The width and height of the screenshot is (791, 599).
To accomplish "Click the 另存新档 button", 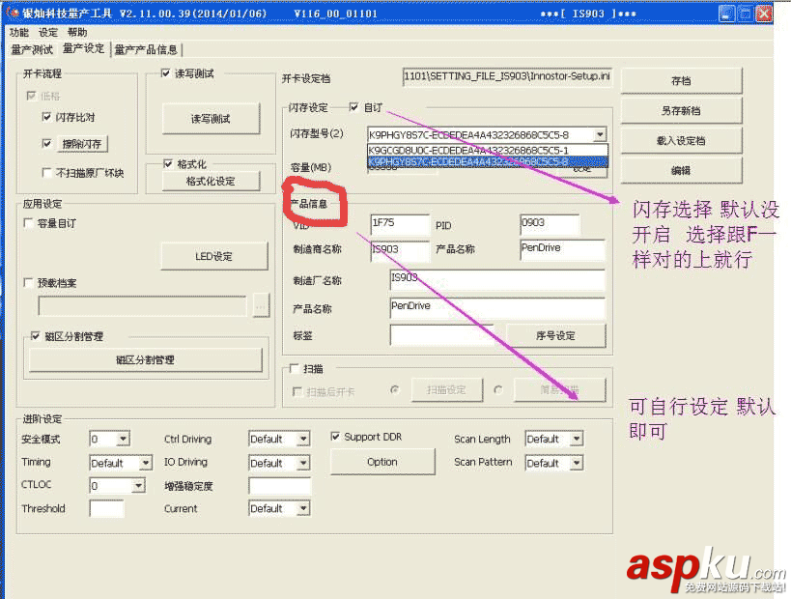I will (681, 110).
